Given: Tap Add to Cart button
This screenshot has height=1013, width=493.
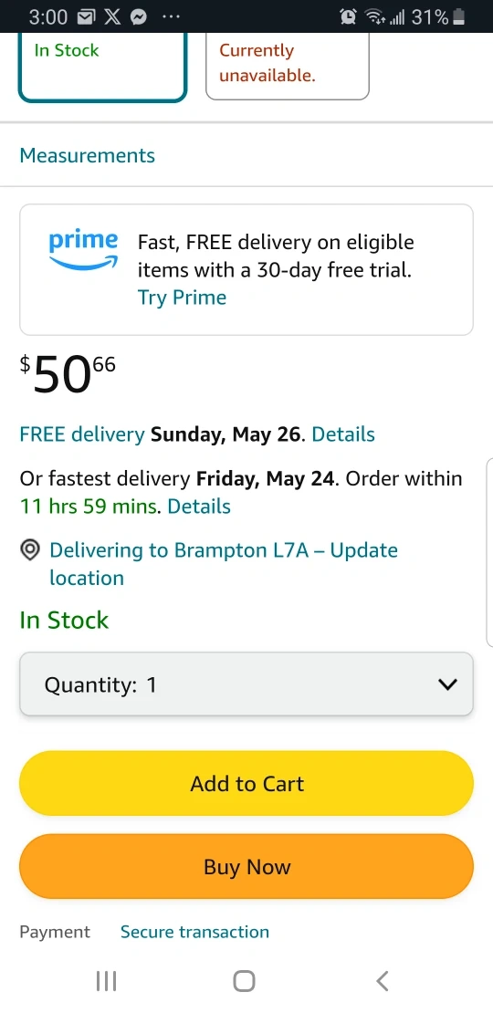Looking at the screenshot, I should tap(246, 783).
